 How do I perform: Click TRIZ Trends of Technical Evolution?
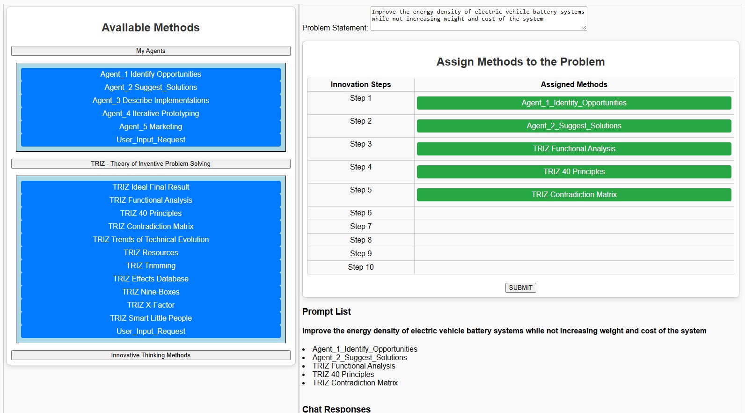pyautogui.click(x=151, y=239)
